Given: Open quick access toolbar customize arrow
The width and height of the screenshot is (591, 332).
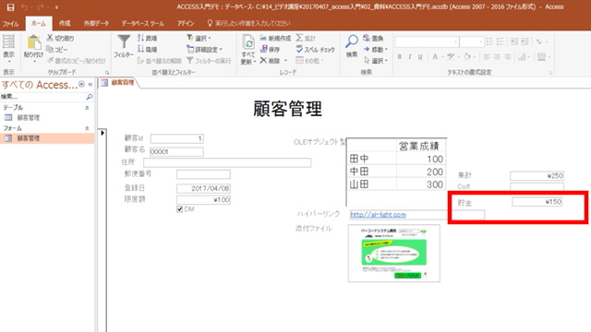Looking at the screenshot, I should pos(56,7).
